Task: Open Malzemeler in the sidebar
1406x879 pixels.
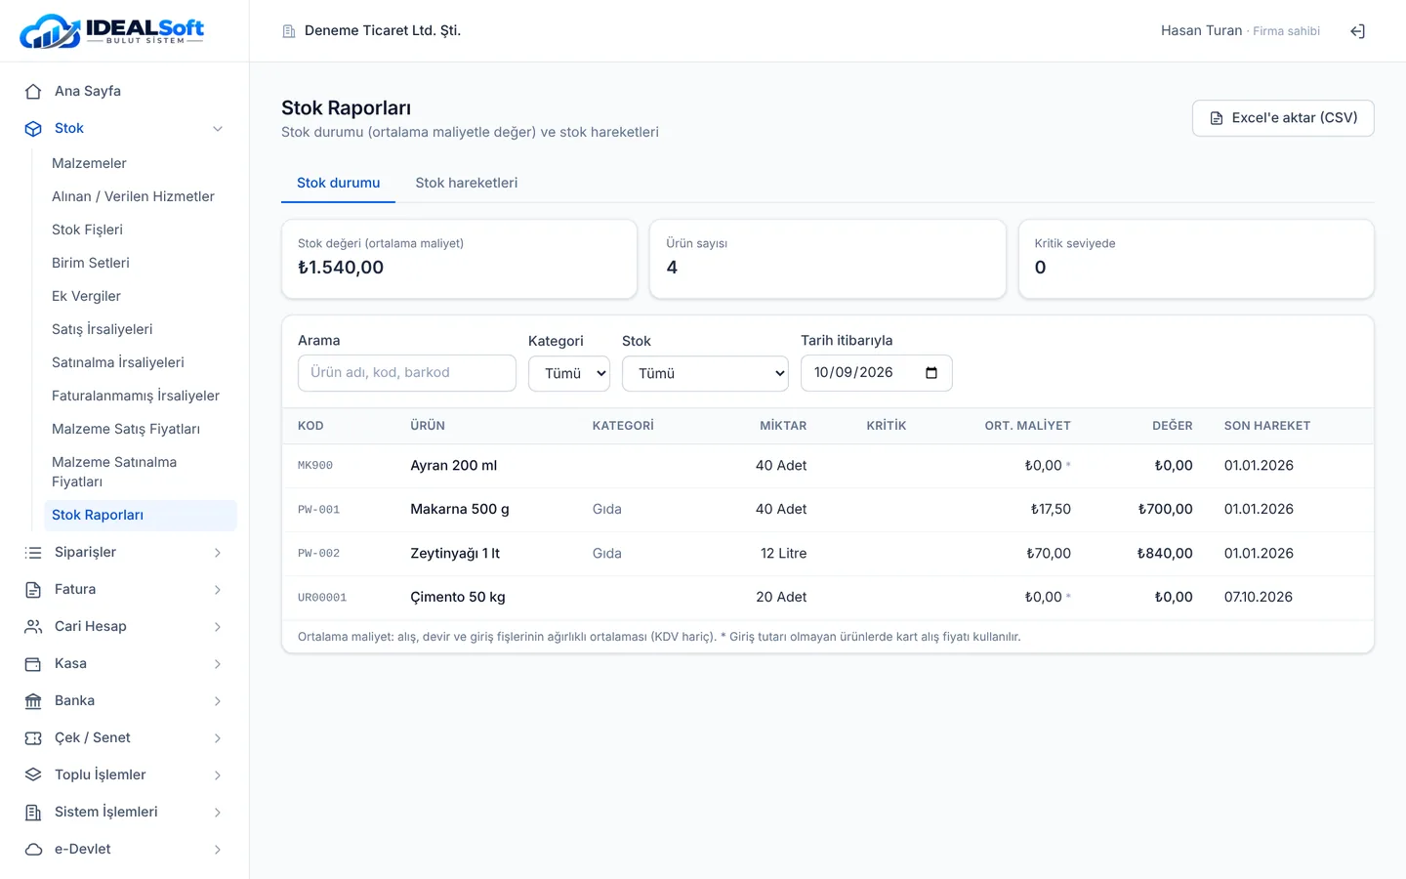Action: (89, 163)
